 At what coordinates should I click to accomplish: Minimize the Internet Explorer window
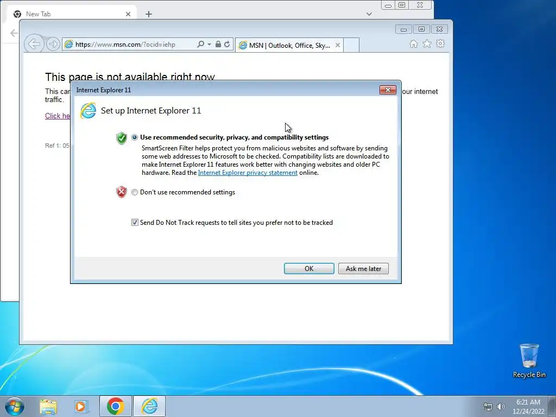pos(403,29)
